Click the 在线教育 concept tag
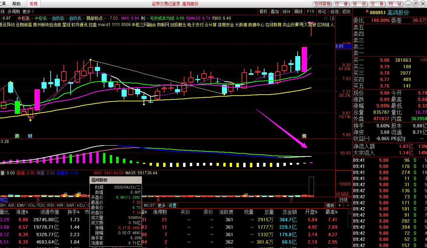Screen dimensions: 427x248 (x=273, y=25)
